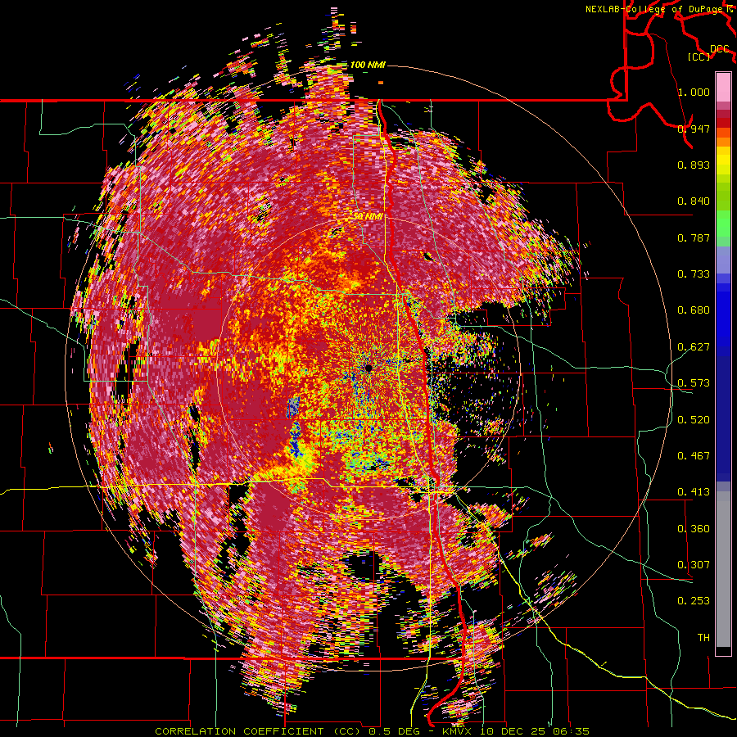Pick the gray color band at scale bottom

coord(723,569)
